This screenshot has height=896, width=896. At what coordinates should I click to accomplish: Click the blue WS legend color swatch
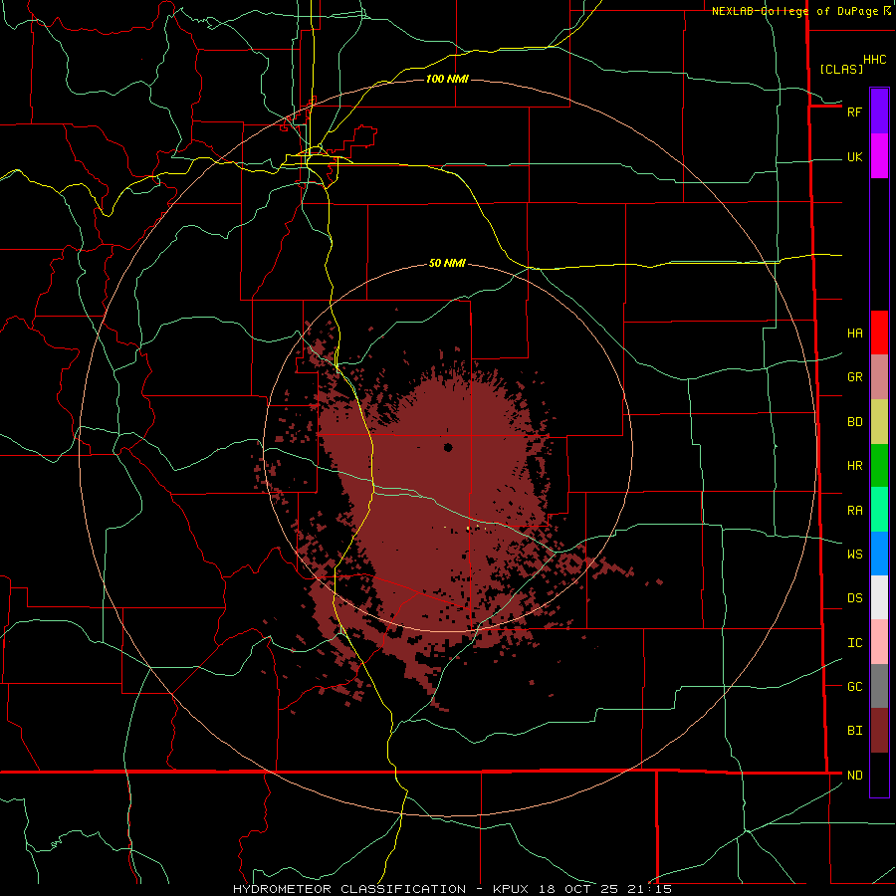pos(879,554)
